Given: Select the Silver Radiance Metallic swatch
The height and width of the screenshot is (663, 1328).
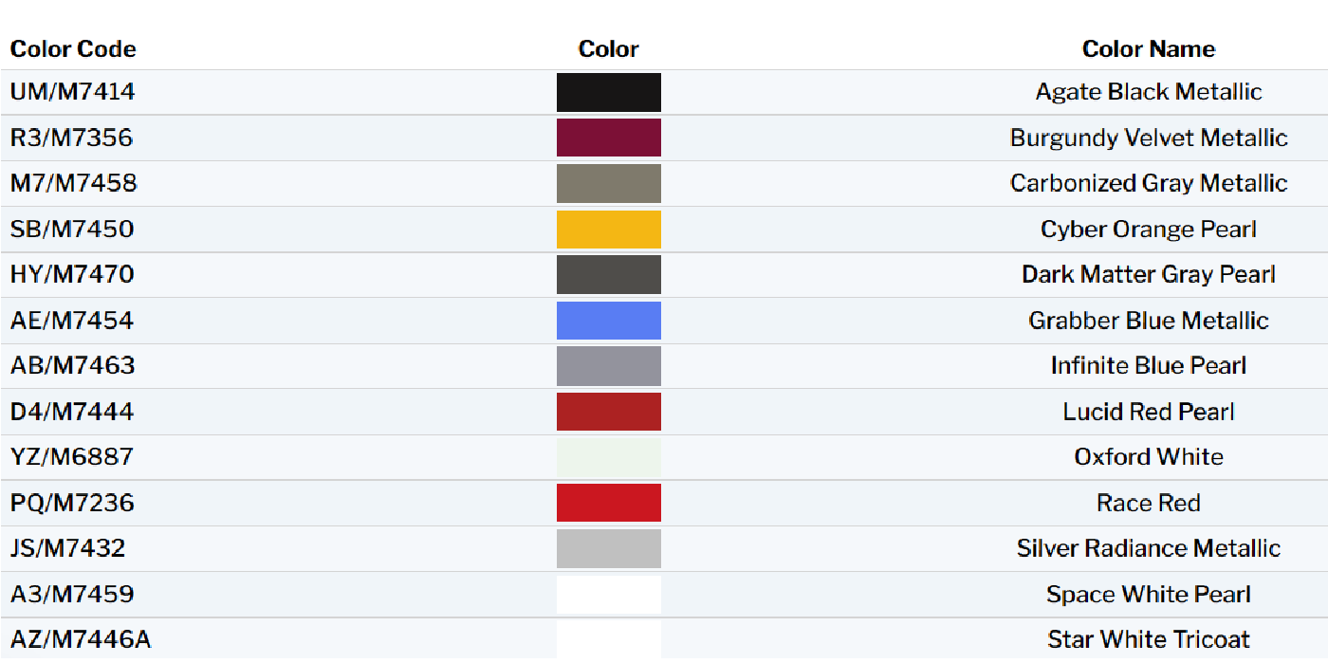Looking at the screenshot, I should point(608,548).
